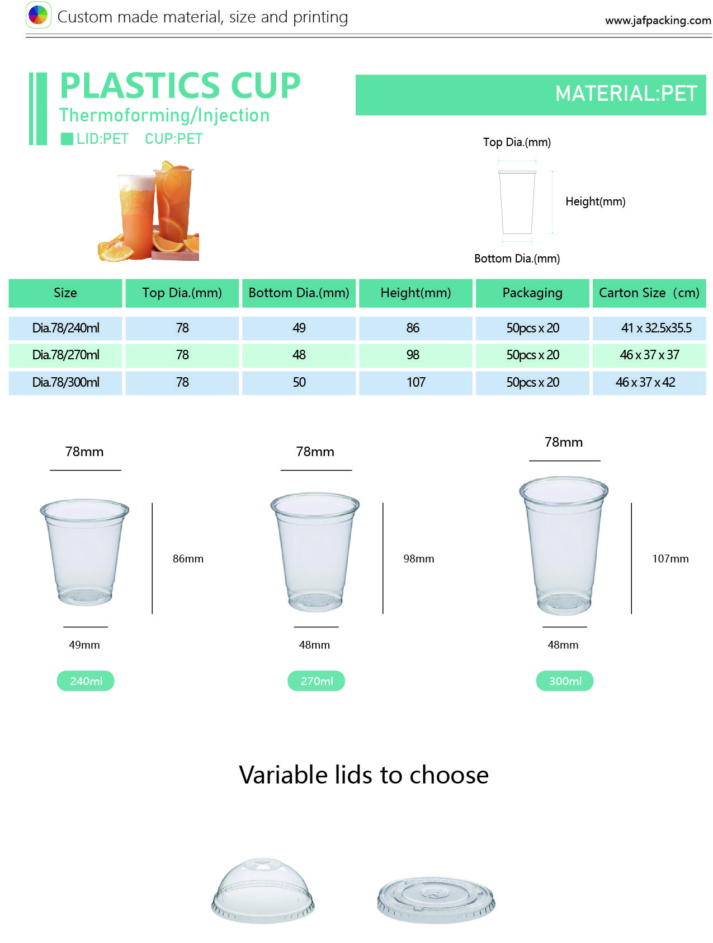Click the orange juice drinks photo
The image size is (713, 943).
pos(149,211)
